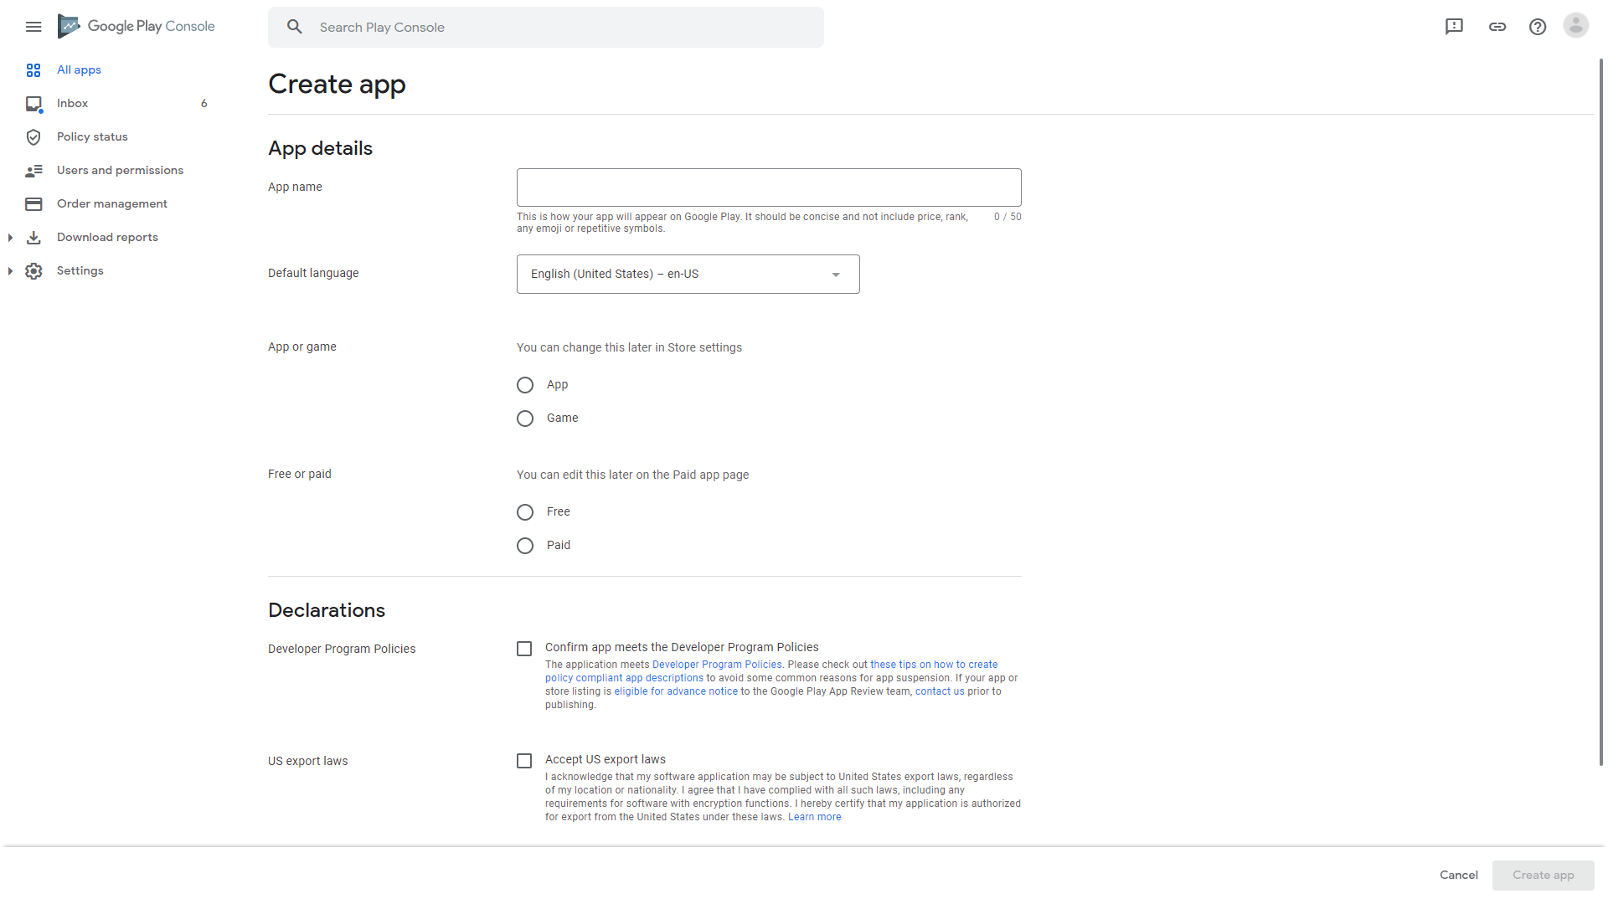Click the App name text field
1608x904 pixels.
point(768,187)
